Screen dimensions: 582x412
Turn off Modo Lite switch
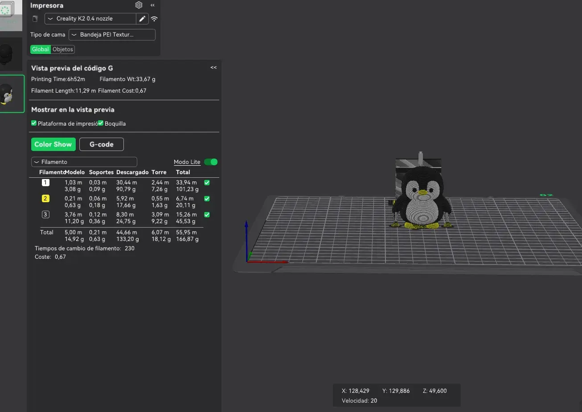coord(211,162)
